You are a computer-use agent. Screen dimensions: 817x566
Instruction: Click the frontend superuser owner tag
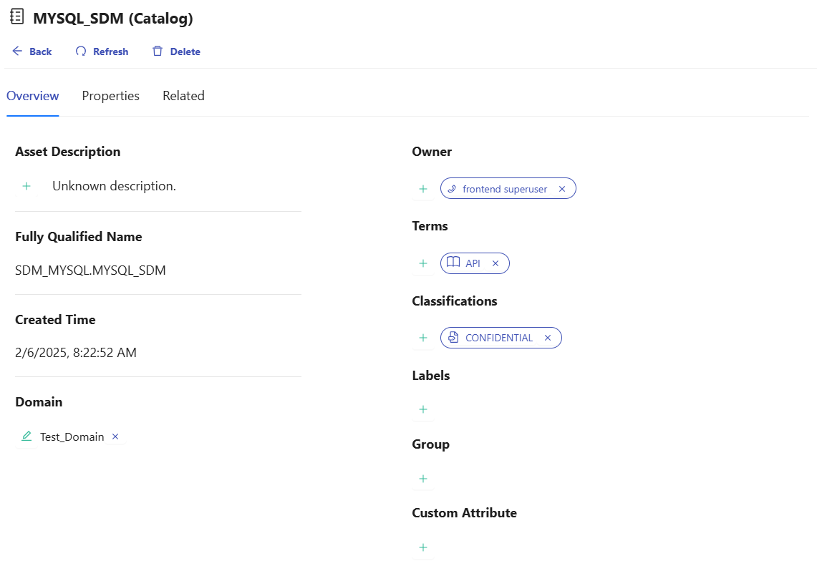click(x=504, y=189)
